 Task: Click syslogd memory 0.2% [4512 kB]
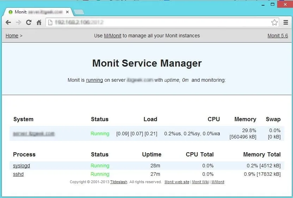(264, 166)
